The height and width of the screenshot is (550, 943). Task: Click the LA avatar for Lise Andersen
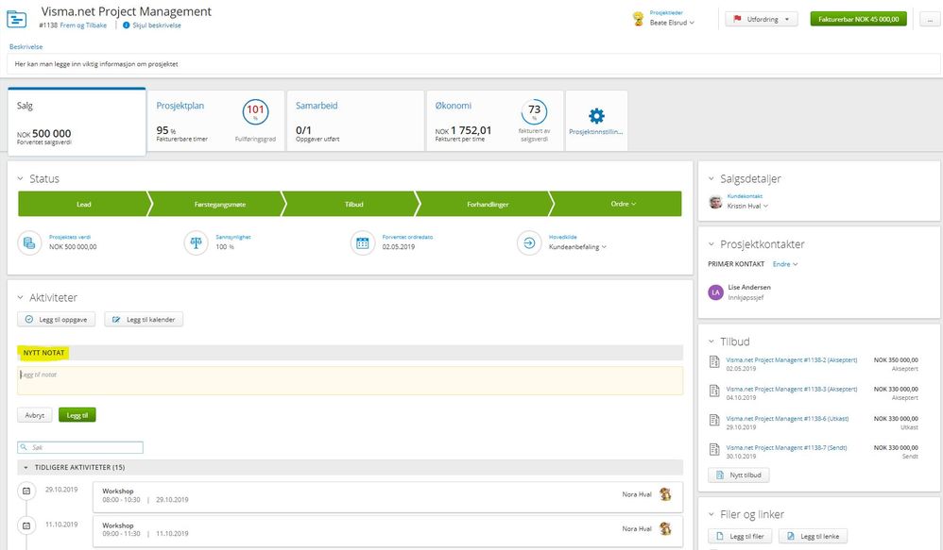pos(715,292)
